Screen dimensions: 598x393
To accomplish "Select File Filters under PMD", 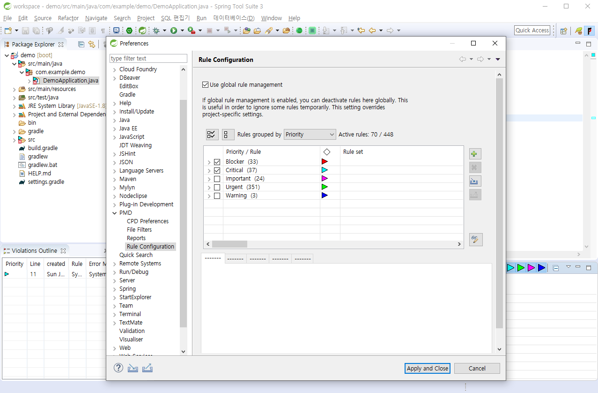I will 139,230.
